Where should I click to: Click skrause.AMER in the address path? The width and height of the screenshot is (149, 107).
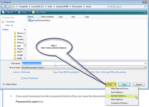62,7
